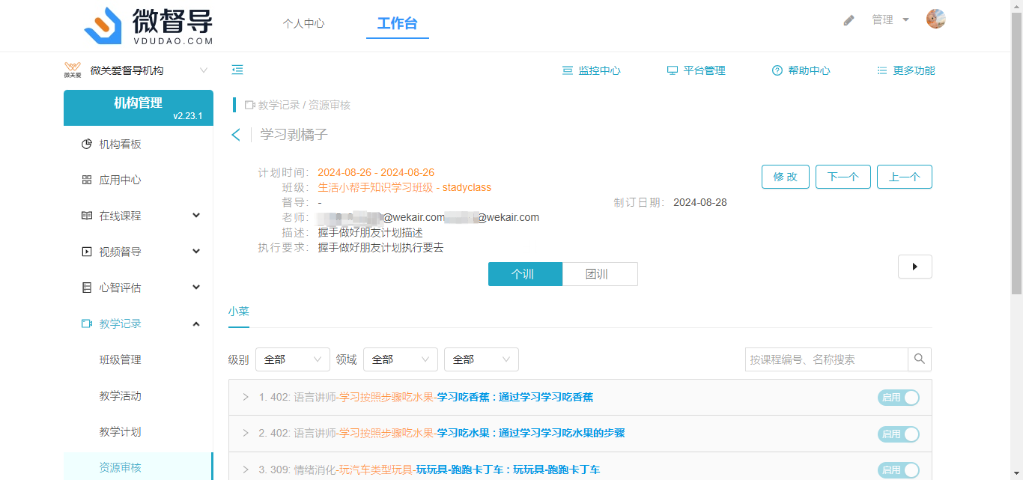Select the 团训 tab
The image size is (1023, 480).
[x=600, y=274]
